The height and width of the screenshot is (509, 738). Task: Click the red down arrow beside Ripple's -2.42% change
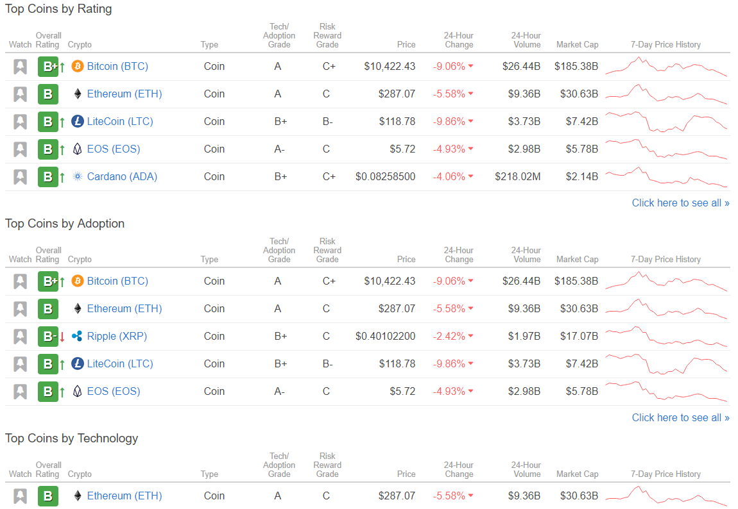(x=470, y=337)
